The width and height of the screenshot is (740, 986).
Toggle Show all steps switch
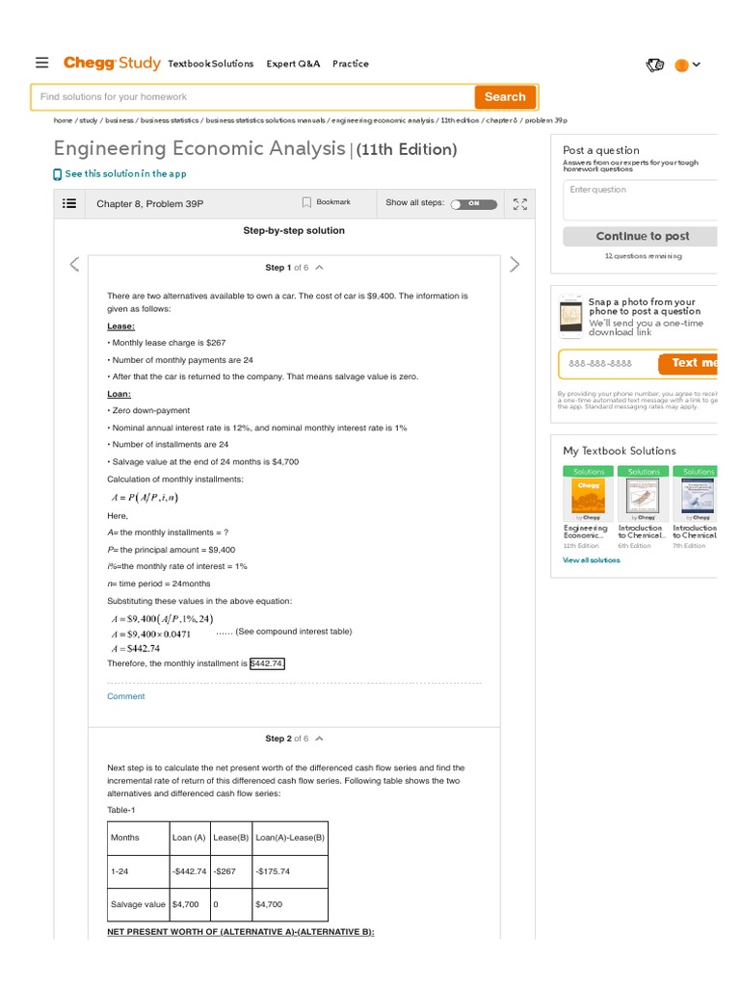click(x=473, y=203)
